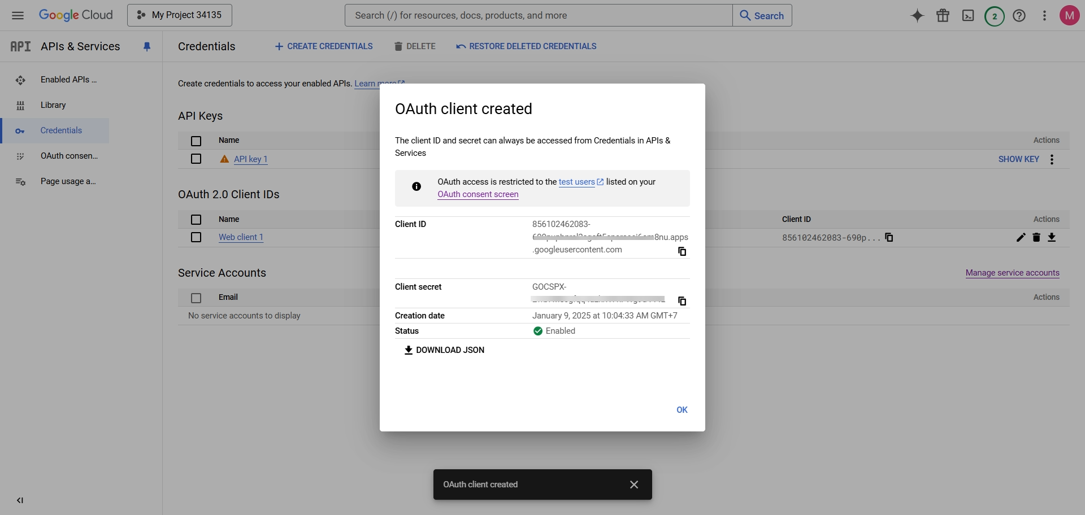Image resolution: width=1085 pixels, height=515 pixels.
Task: Open the Gemini AI sparkle assistant
Action: click(917, 16)
